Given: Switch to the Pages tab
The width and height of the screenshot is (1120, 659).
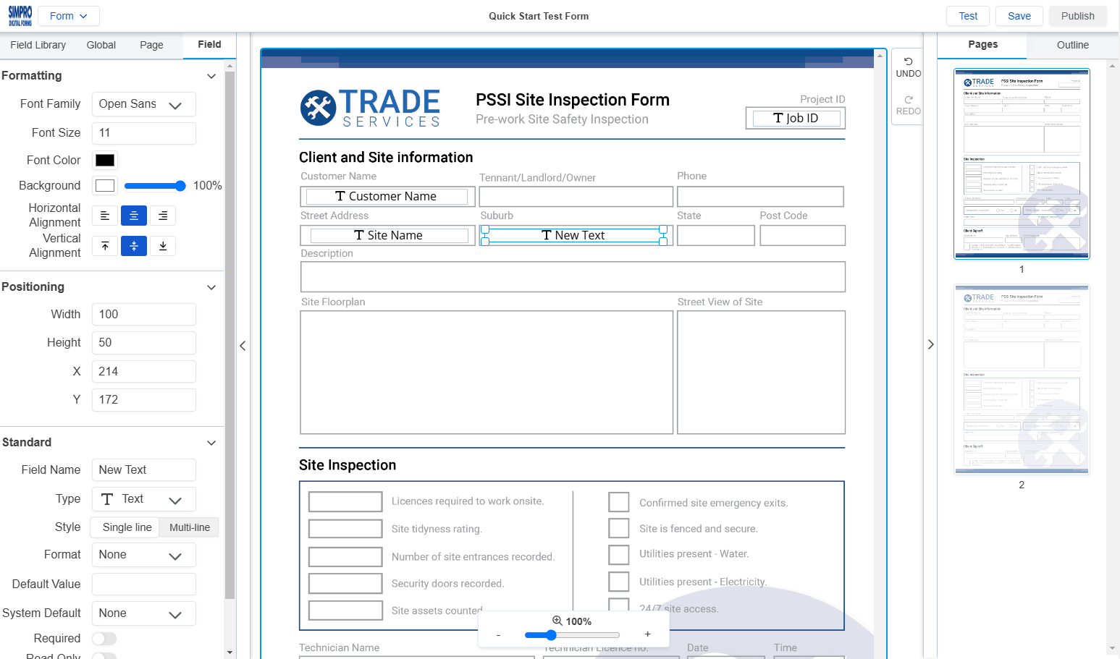Looking at the screenshot, I should [982, 45].
